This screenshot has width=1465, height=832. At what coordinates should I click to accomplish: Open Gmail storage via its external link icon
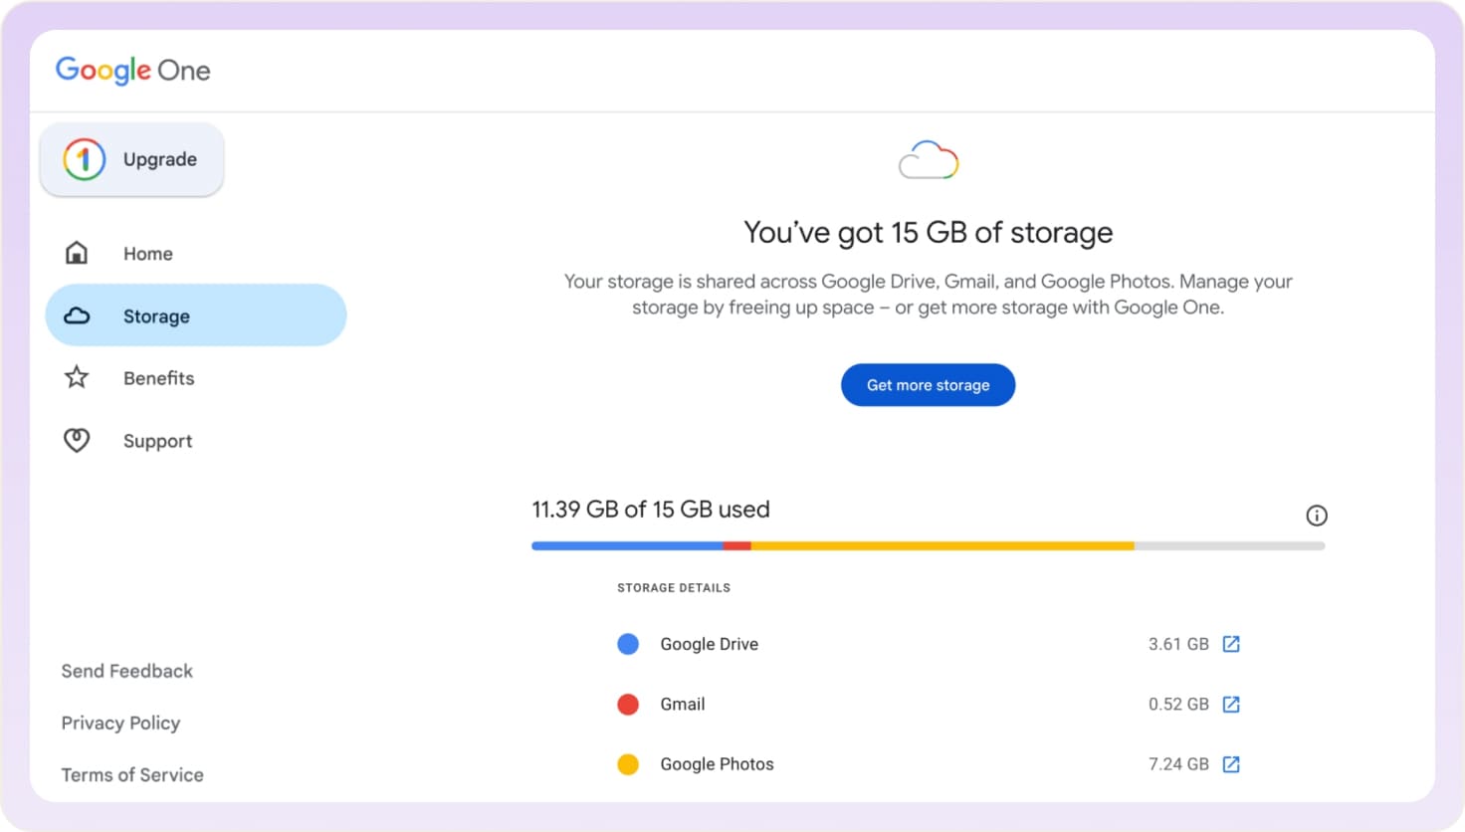1231,704
